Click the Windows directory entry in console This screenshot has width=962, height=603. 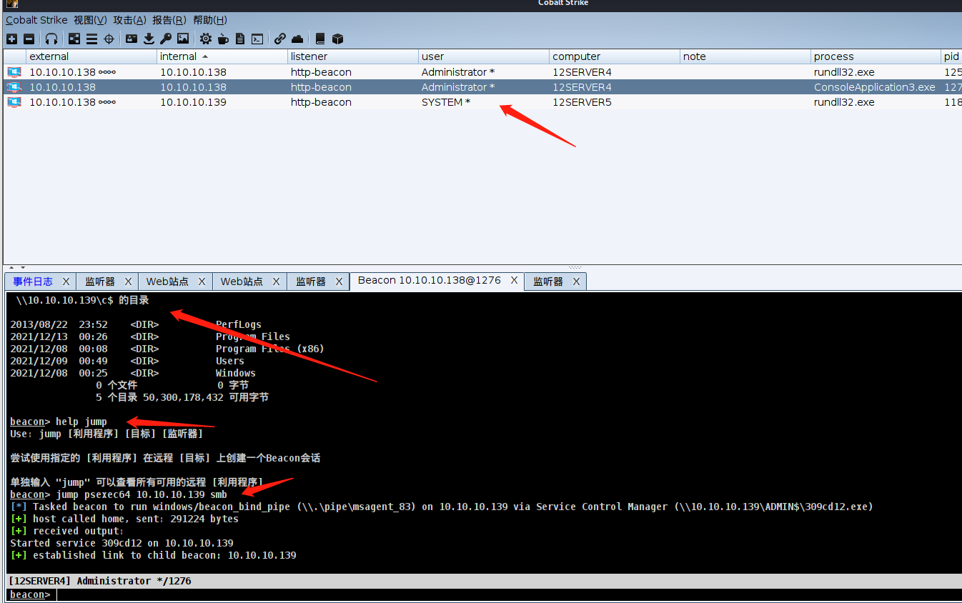coord(236,373)
